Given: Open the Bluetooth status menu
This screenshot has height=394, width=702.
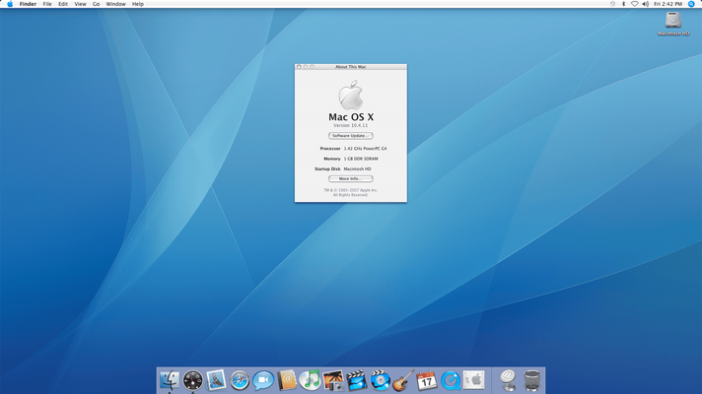Looking at the screenshot, I should [623, 4].
